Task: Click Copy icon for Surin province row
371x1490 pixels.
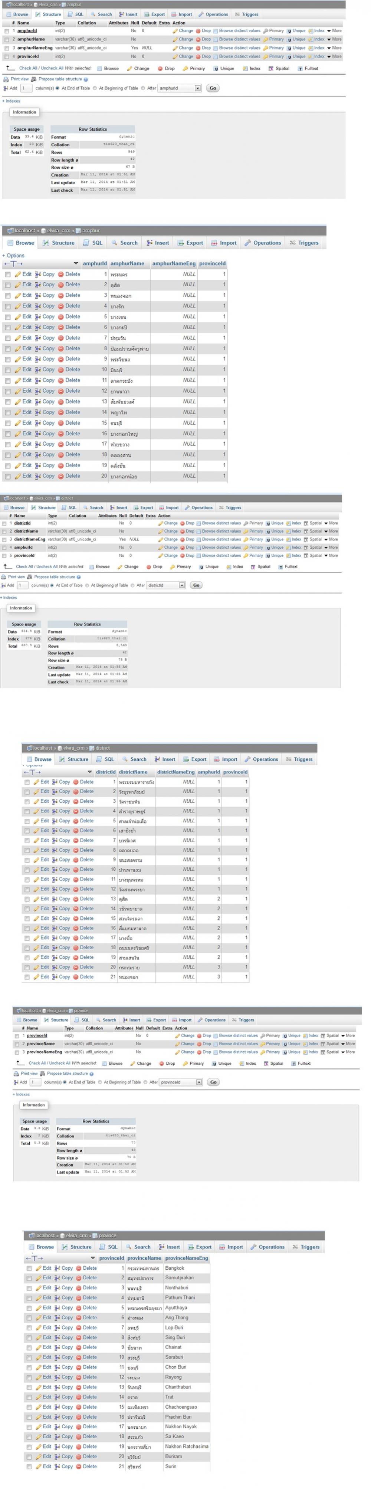Action: [58, 1467]
